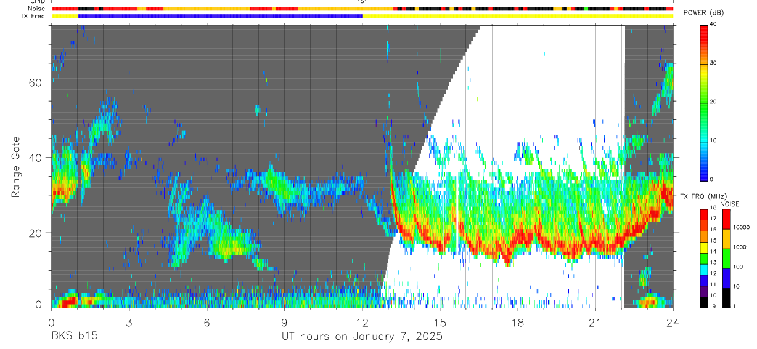Image resolution: width=757 pixels, height=349 pixels.
Task: Click the 30 label on POWER color bar
Action: coord(713,63)
